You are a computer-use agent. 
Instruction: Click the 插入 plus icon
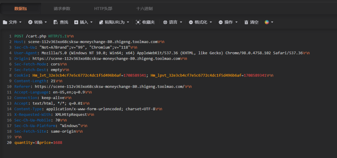tap(76, 22)
